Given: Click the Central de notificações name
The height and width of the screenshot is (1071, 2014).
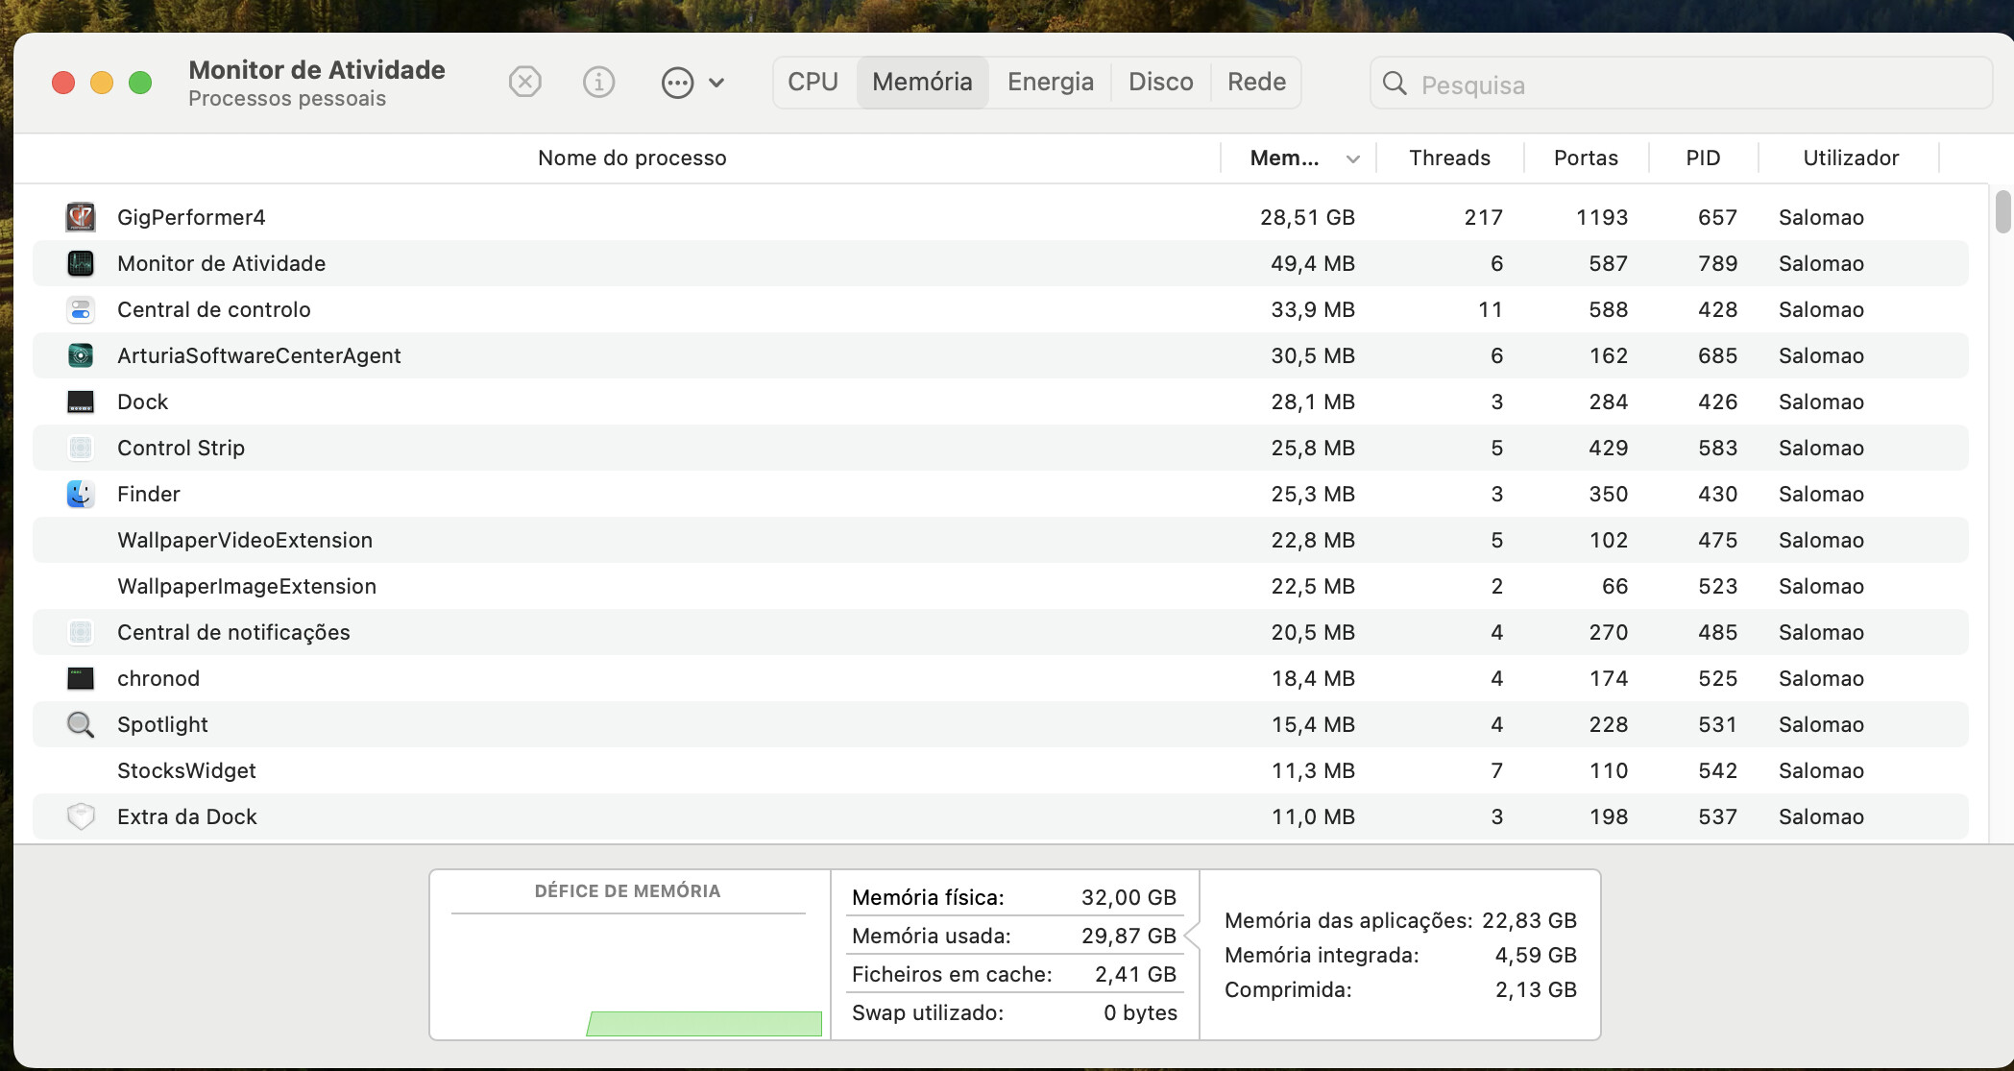Looking at the screenshot, I should click(233, 632).
